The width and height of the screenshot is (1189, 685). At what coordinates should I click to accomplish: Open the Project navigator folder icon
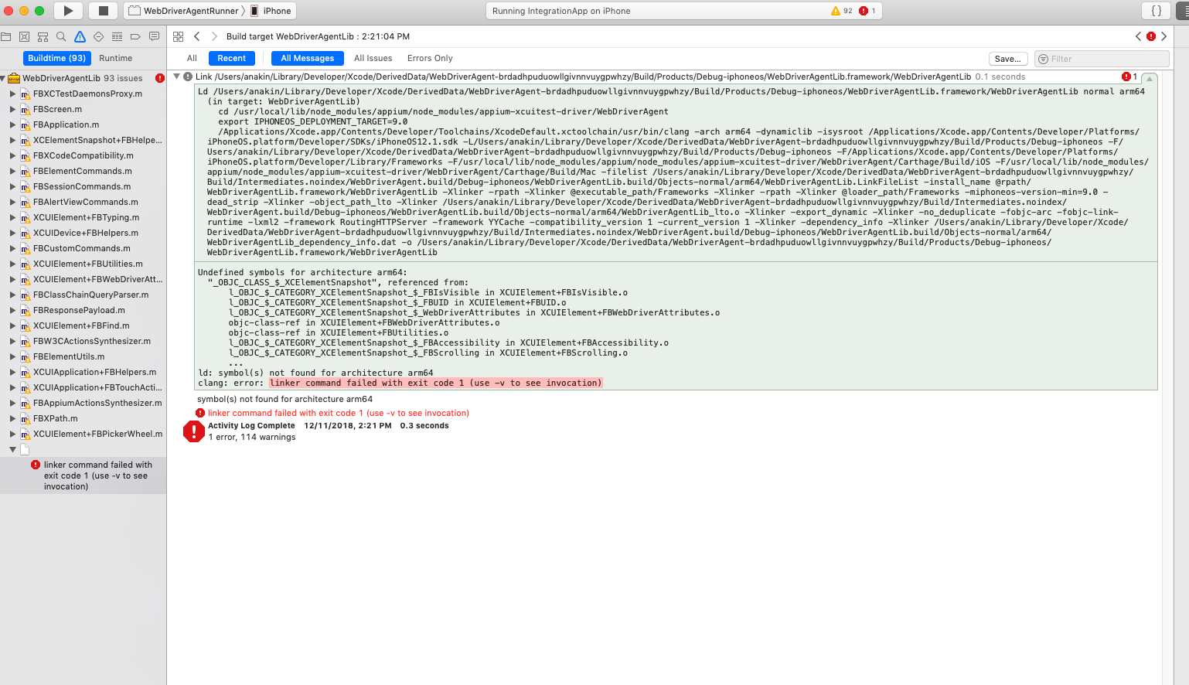pos(6,36)
